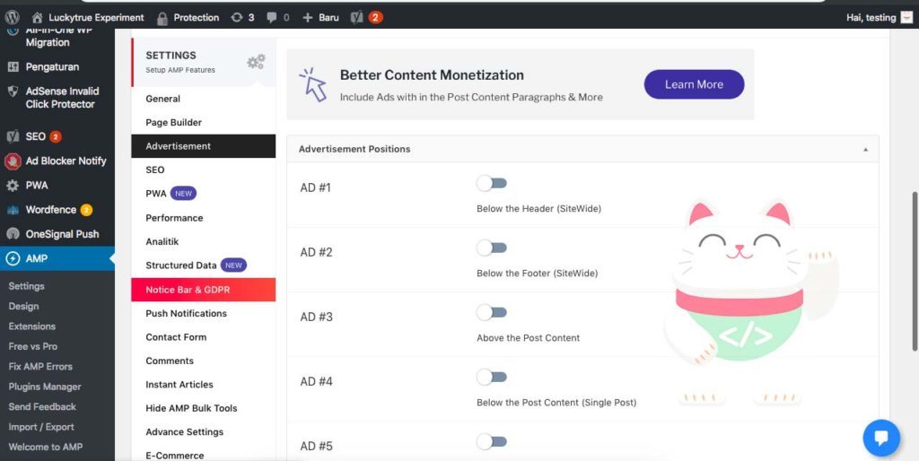Open the Page Builder settings tab
Image resolution: width=919 pixels, height=461 pixels.
(204, 123)
